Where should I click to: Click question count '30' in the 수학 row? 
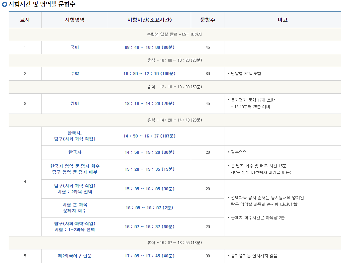[x=208, y=74]
